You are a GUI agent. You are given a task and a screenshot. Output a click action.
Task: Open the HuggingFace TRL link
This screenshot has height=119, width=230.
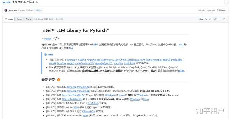coord(104,63)
